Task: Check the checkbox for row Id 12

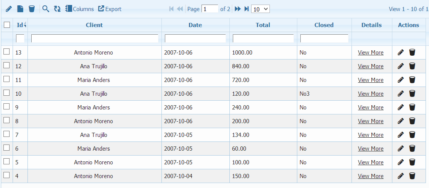Action: click(x=6, y=66)
